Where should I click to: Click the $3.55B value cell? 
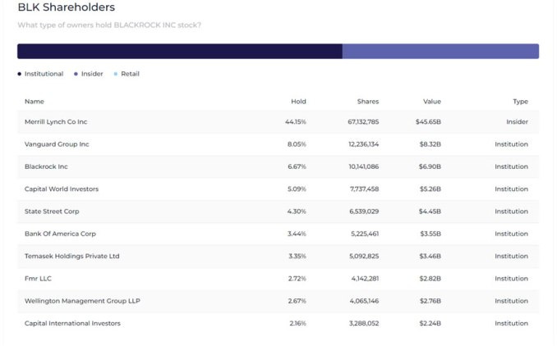pos(430,234)
